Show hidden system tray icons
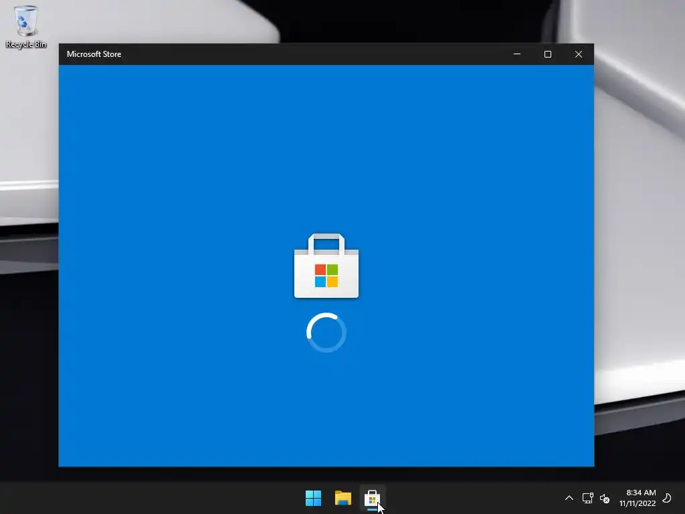 [x=569, y=498]
